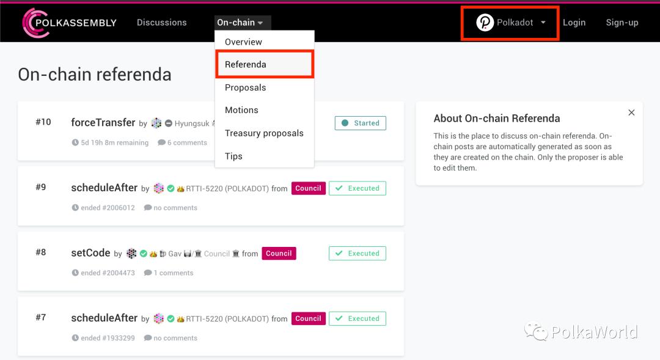
Task: Click Gav's identicon avatar on #8
Action: pos(131,254)
